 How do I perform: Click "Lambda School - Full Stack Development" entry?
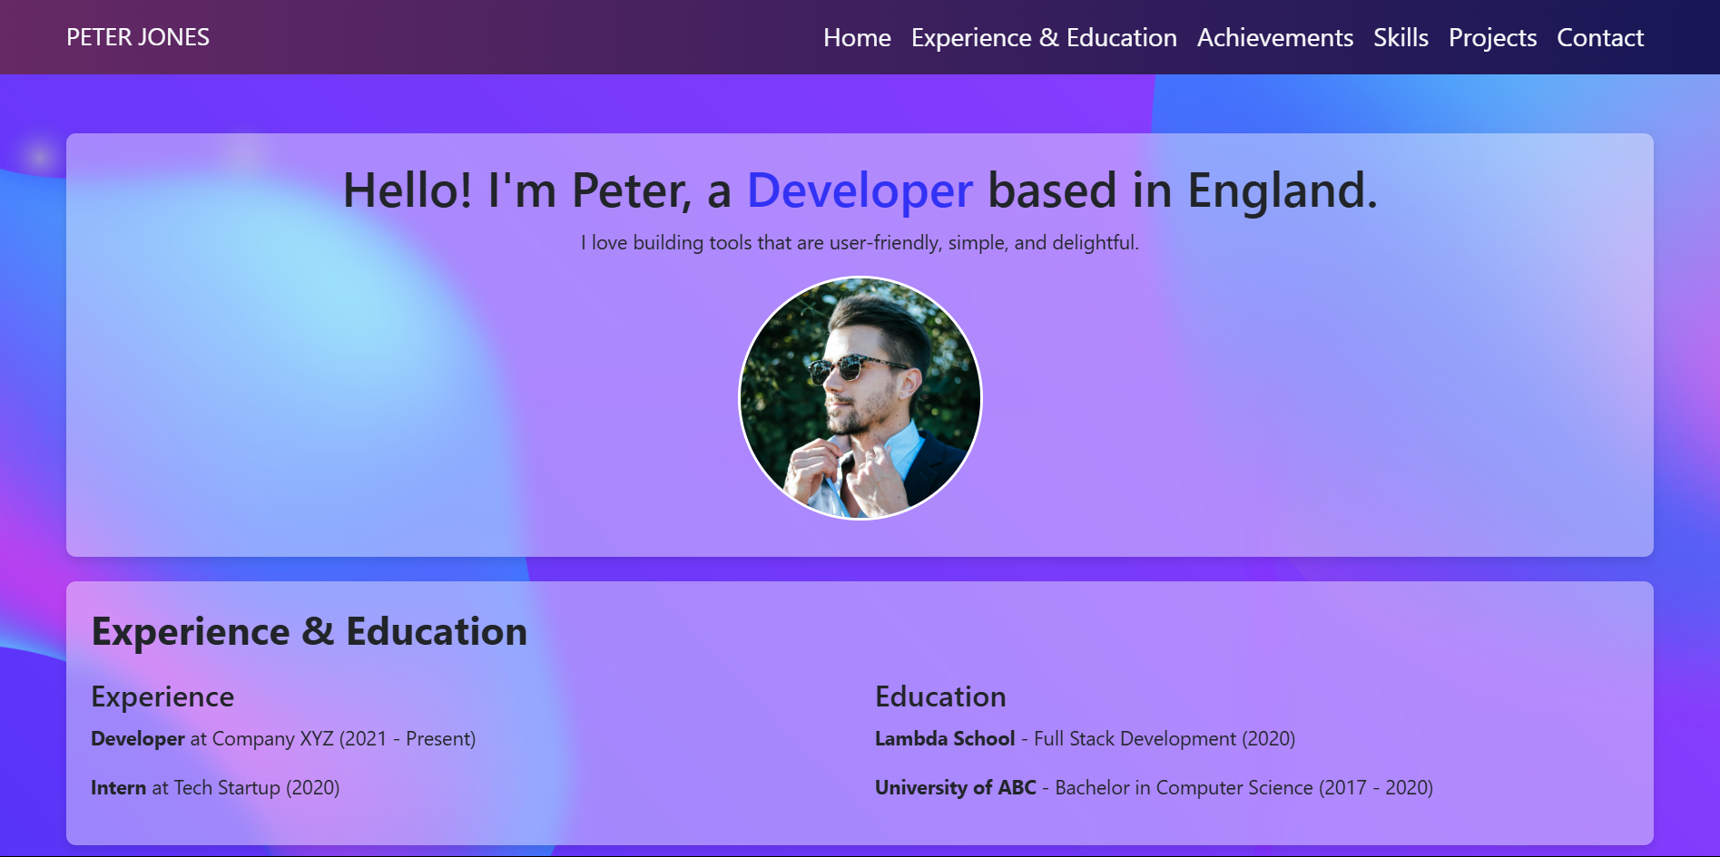pyautogui.click(x=1085, y=738)
